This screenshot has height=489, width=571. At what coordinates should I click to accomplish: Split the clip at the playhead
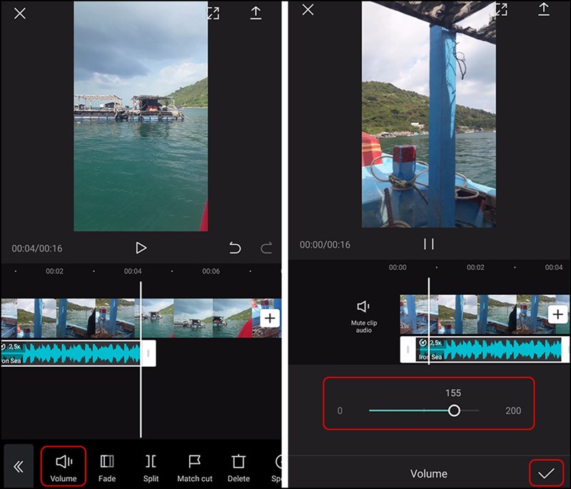[151, 465]
